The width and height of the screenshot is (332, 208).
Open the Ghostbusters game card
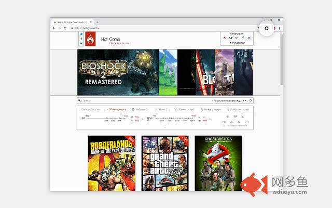pos(218,163)
